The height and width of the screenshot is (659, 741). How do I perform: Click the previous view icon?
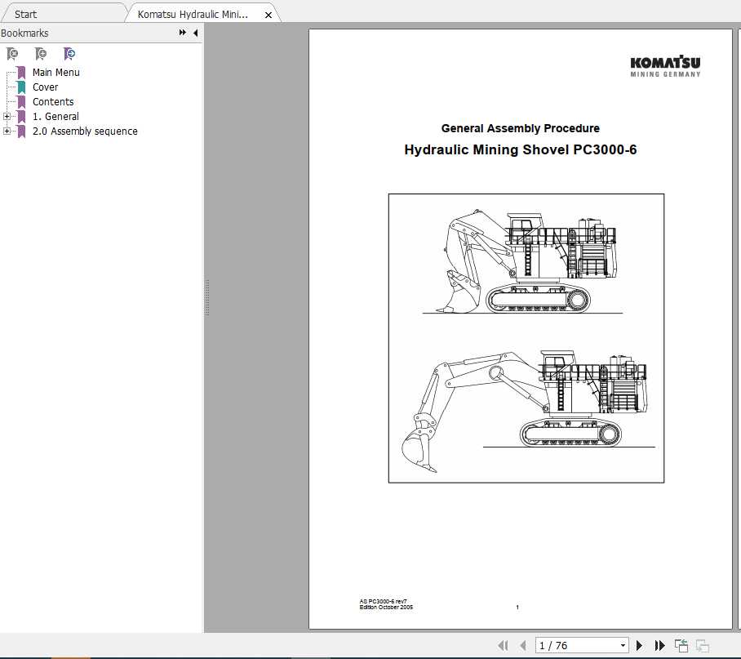pyautogui.click(x=681, y=645)
